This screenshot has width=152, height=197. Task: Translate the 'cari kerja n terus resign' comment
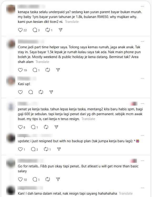[88, 119]
